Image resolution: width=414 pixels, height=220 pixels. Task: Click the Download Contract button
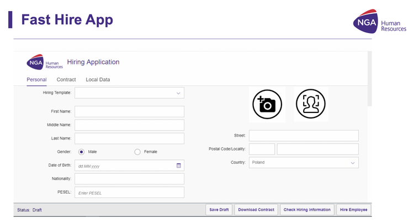(x=256, y=210)
